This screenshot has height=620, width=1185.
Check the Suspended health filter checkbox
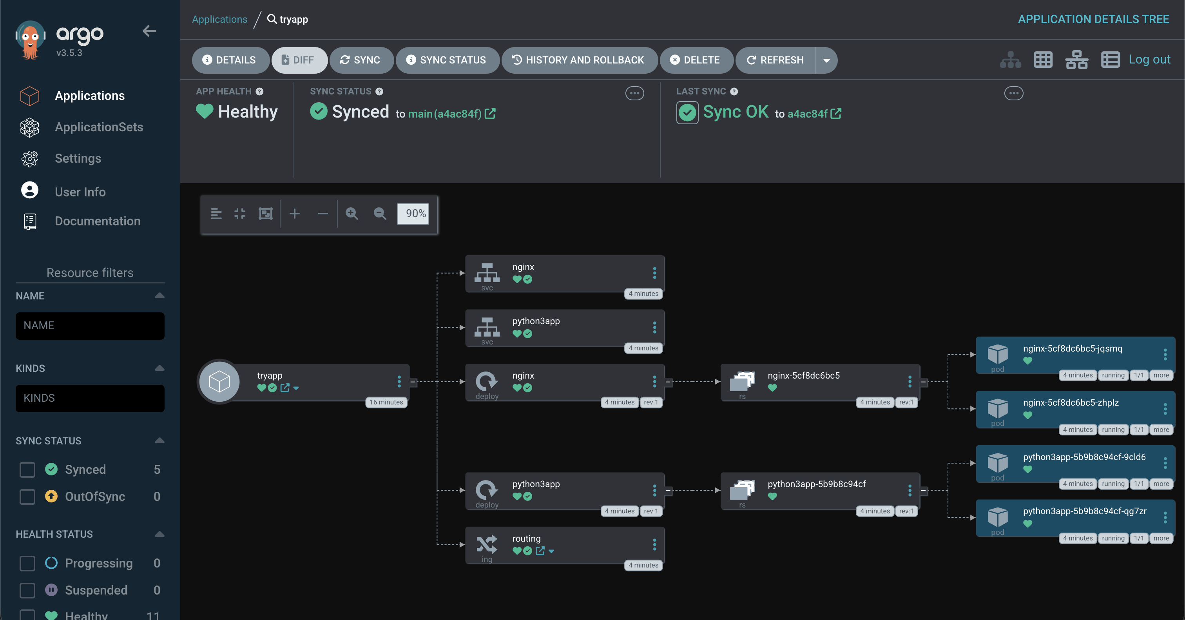pyautogui.click(x=27, y=591)
